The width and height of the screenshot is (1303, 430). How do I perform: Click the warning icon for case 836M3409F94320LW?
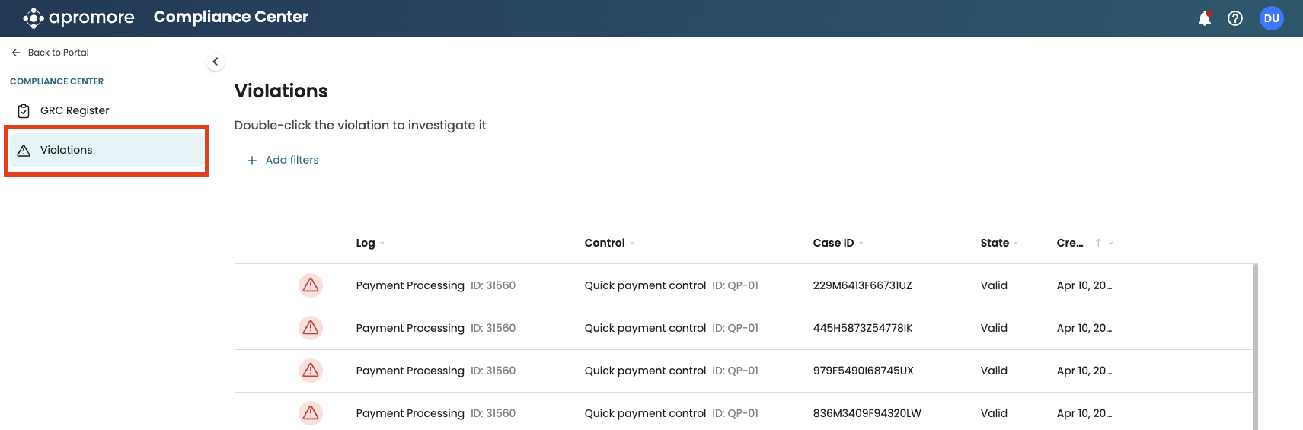pyautogui.click(x=310, y=413)
